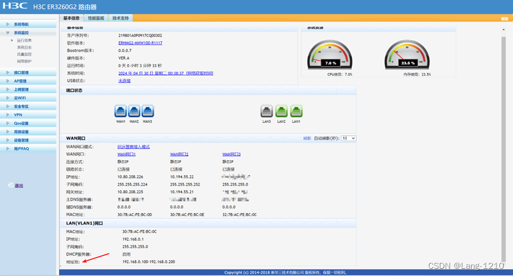
Task: Click WAN3 MAC address 32:7B:AC:FE:BC:0C
Action: 240,215
